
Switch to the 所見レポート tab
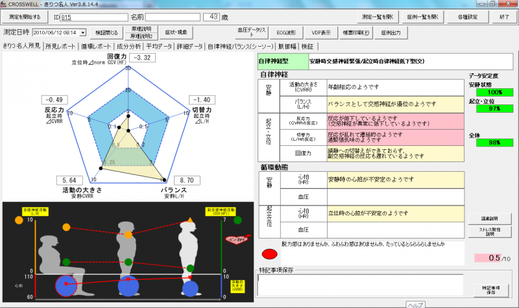click(x=60, y=47)
